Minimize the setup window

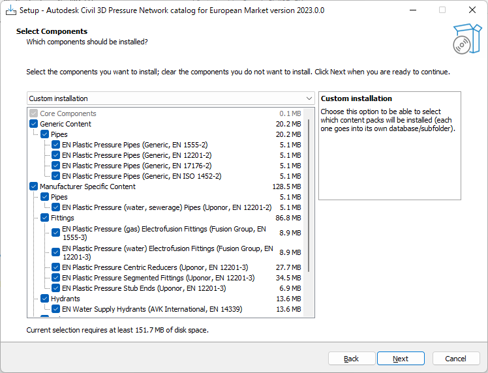coord(413,10)
